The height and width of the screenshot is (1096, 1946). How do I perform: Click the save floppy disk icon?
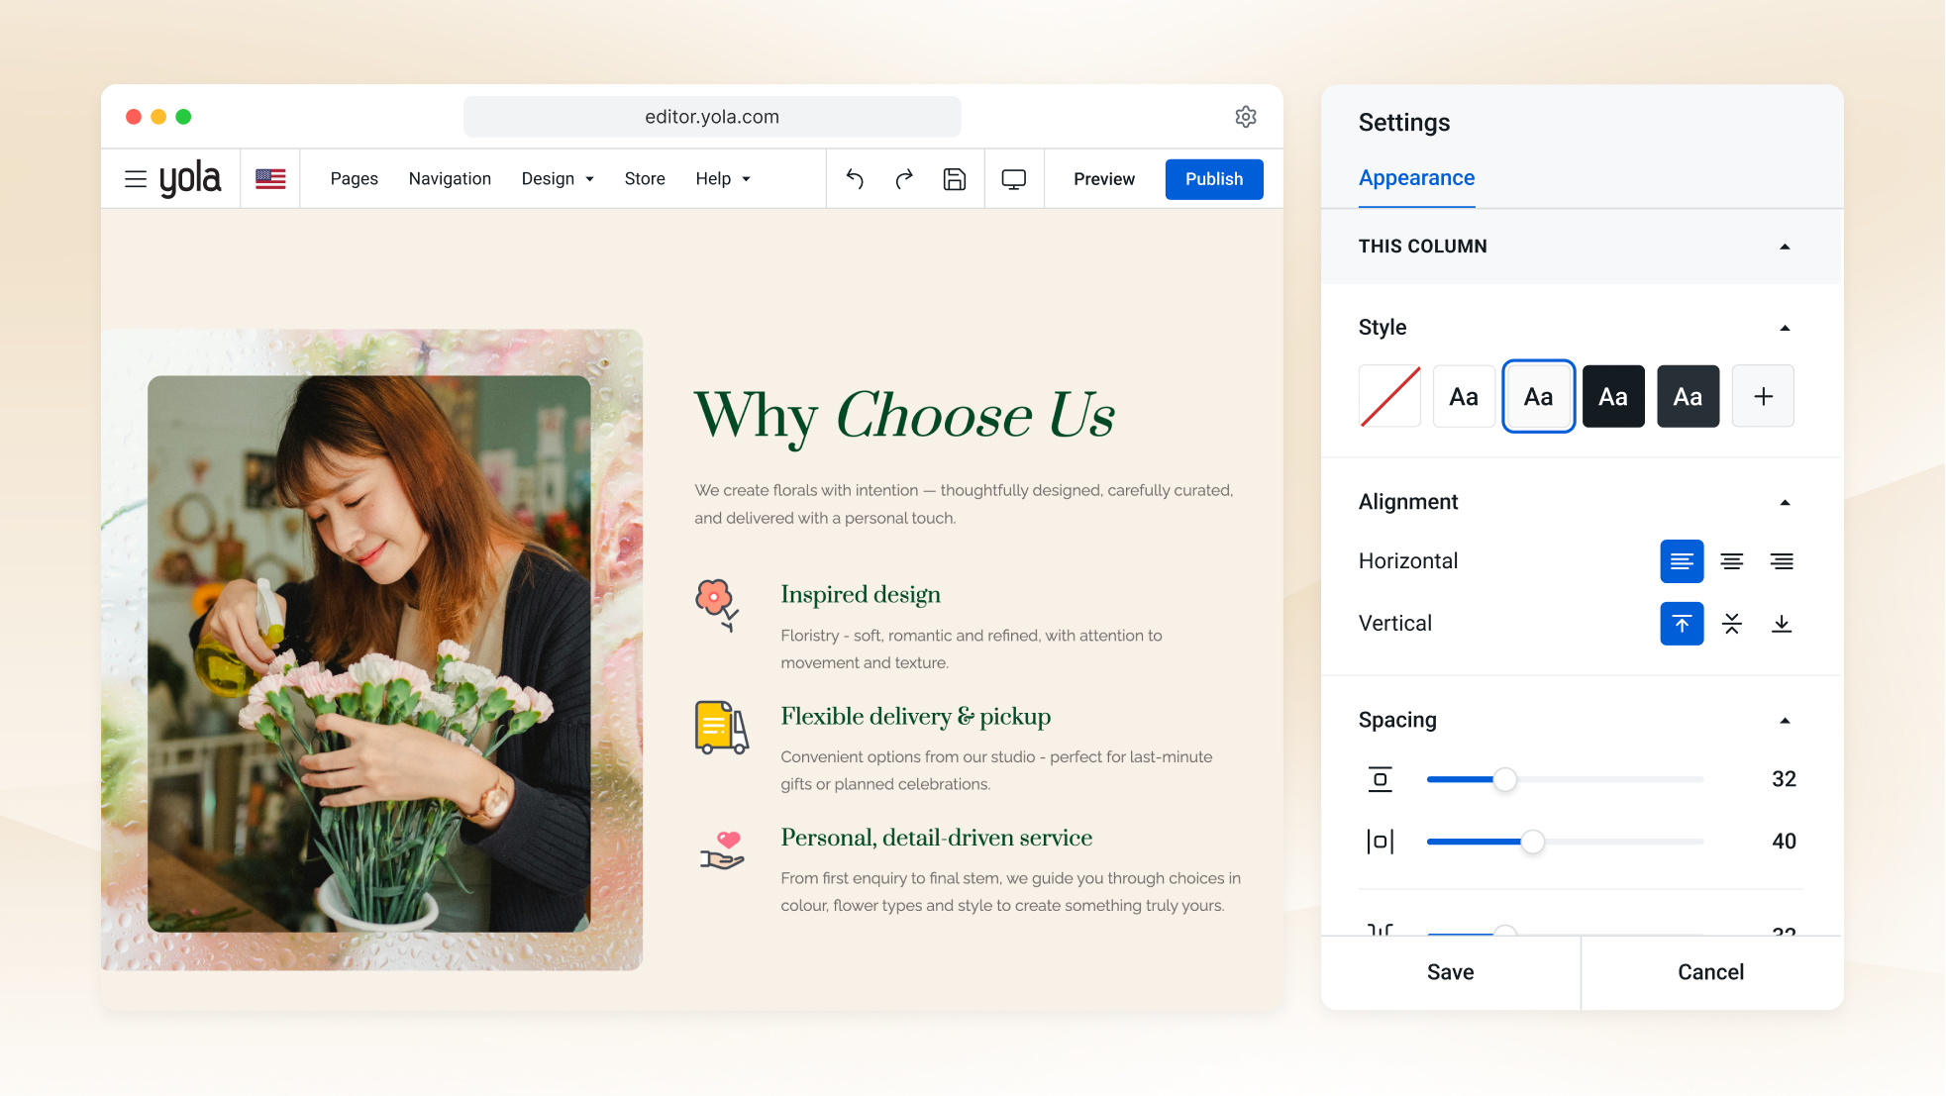point(955,179)
